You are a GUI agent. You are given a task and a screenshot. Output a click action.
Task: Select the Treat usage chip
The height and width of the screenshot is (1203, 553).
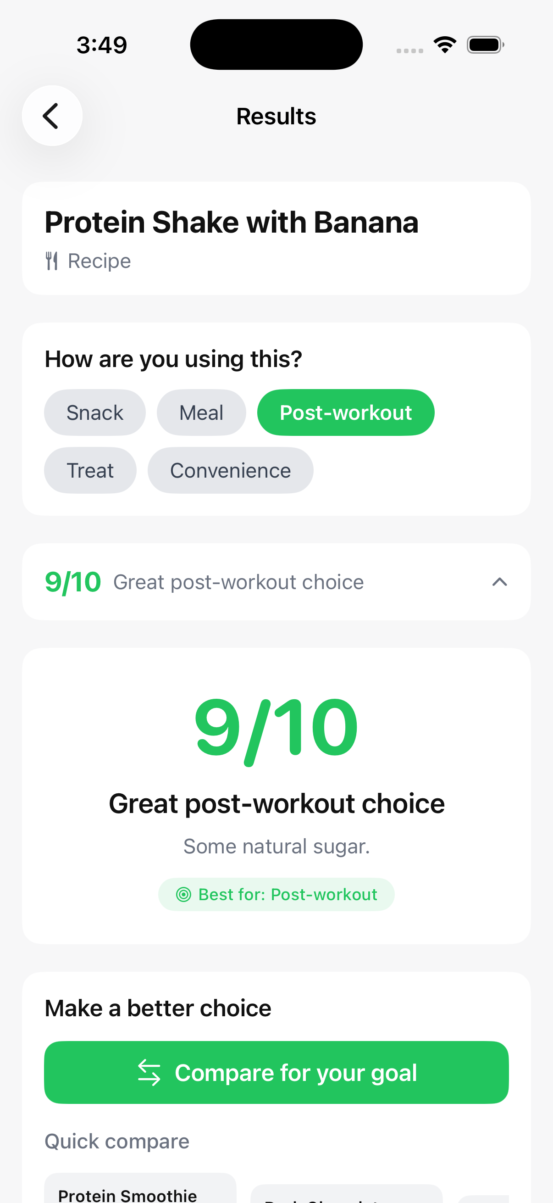(x=90, y=470)
